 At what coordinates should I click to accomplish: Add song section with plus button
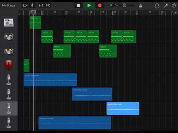[x=175, y=13]
